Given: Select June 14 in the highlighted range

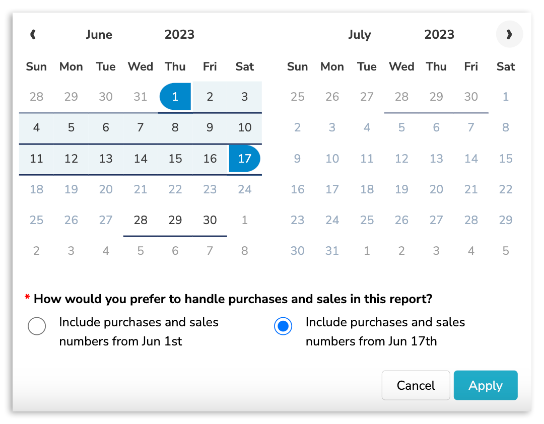Looking at the screenshot, I should pos(141,159).
